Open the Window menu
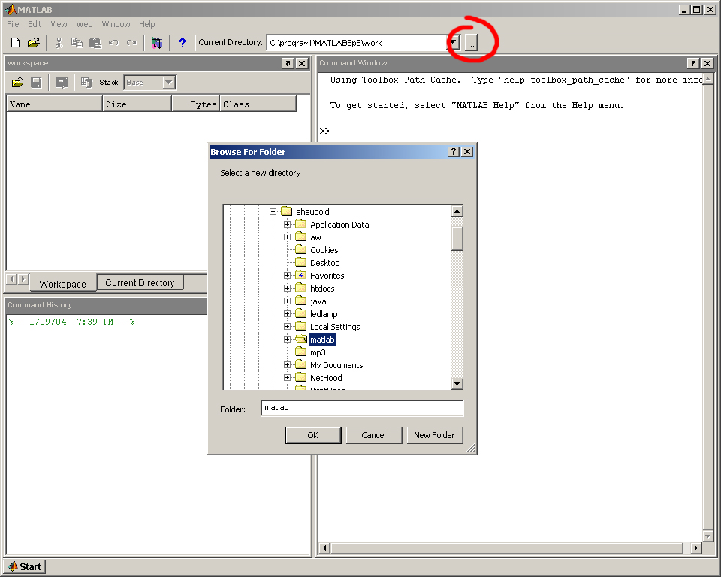The image size is (721, 577). 116,24
